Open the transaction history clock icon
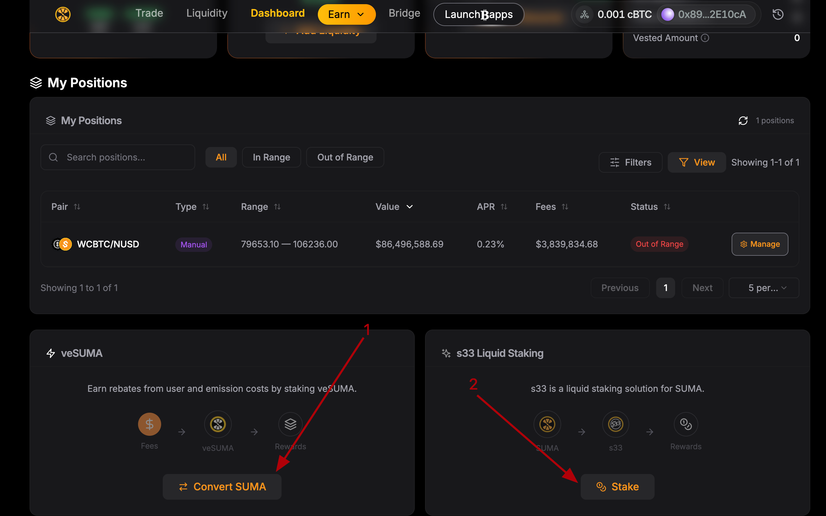This screenshot has height=516, width=826. coord(778,14)
